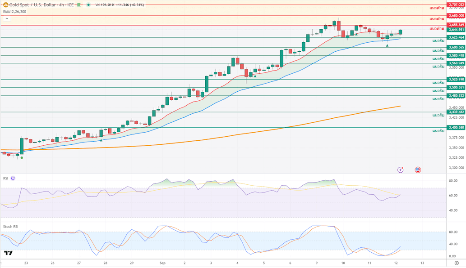Click the 29 date label on time axis
Viewport: 466px width, 268px height.
pyautogui.click(x=132, y=263)
